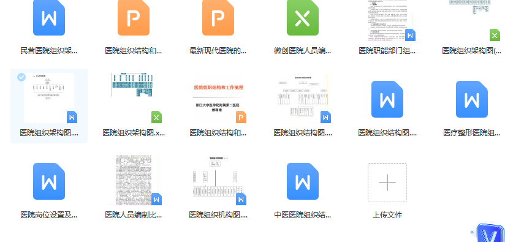505x242 pixels.
Task: Open the selected 医院组织架构图.… Word thumbnail
Action: (49, 98)
